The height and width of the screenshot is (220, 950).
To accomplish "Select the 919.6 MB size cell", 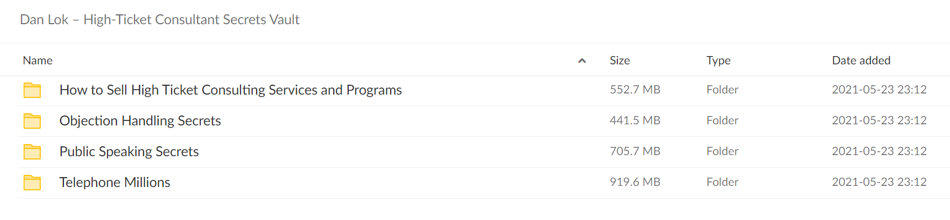I will [635, 182].
